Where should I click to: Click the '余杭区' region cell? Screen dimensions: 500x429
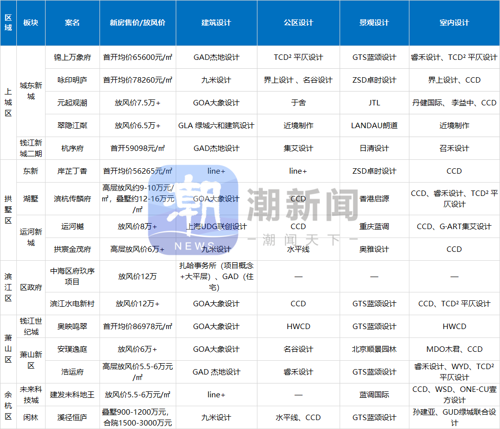[x=8, y=406]
